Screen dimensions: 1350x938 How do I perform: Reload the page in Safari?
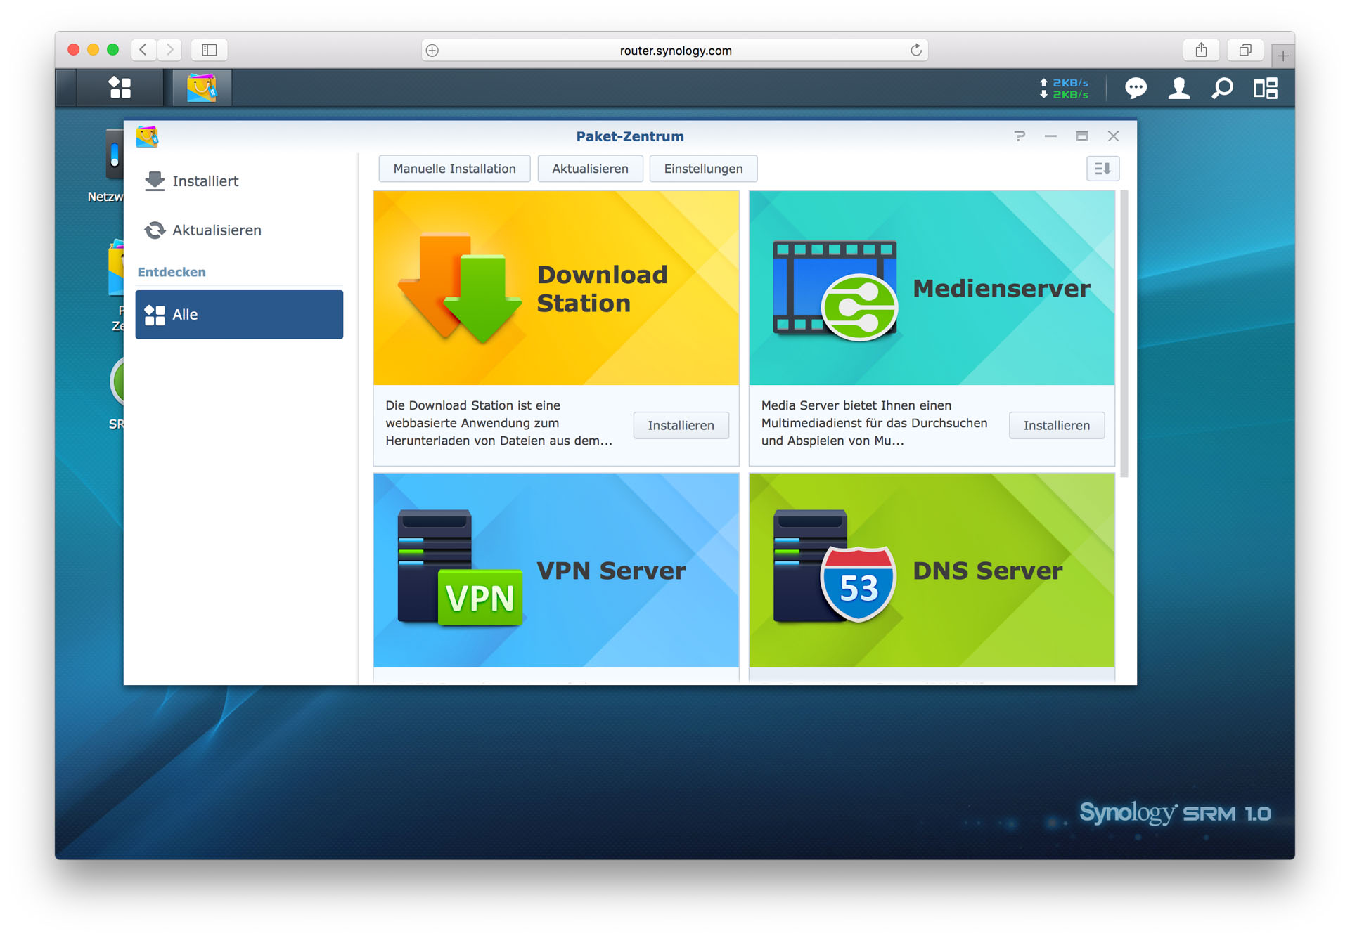click(x=915, y=50)
